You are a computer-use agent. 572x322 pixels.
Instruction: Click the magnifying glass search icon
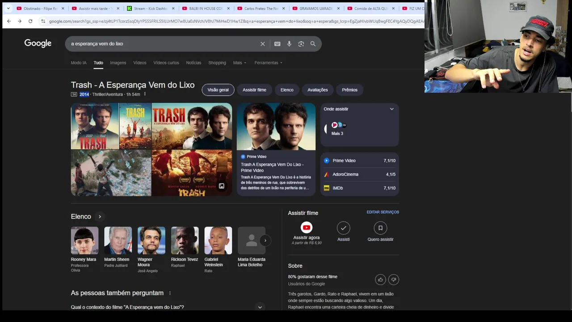(x=313, y=44)
